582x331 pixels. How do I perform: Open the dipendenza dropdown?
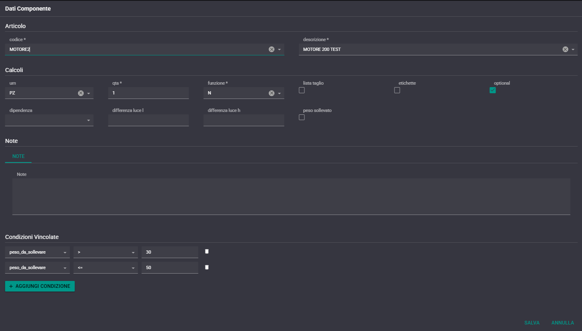(x=49, y=120)
